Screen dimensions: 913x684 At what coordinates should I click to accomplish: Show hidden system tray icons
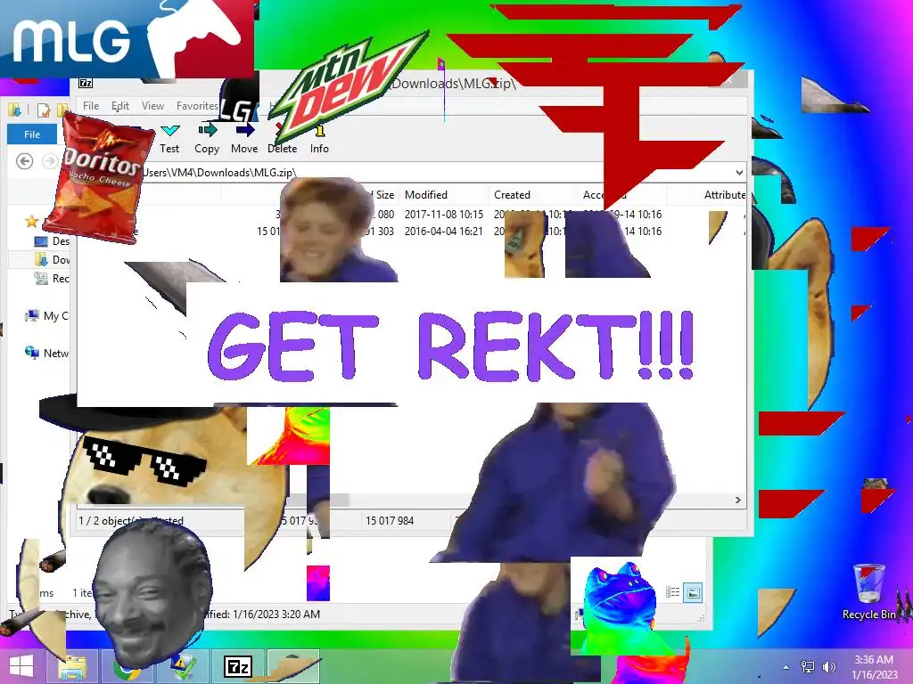786,667
